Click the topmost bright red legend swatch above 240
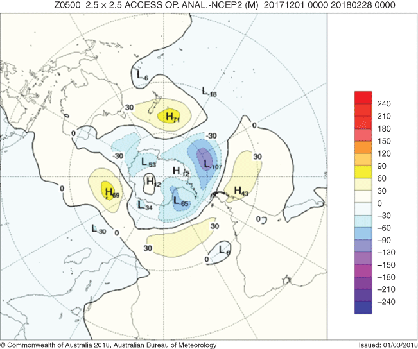The image size is (418, 349). (x=363, y=98)
